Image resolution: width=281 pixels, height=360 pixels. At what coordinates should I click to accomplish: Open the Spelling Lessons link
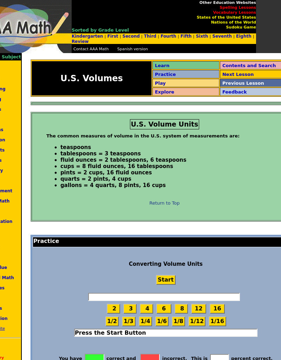pos(237,7)
